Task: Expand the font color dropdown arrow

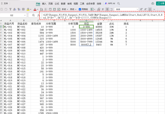Action: [x=38, y=9]
